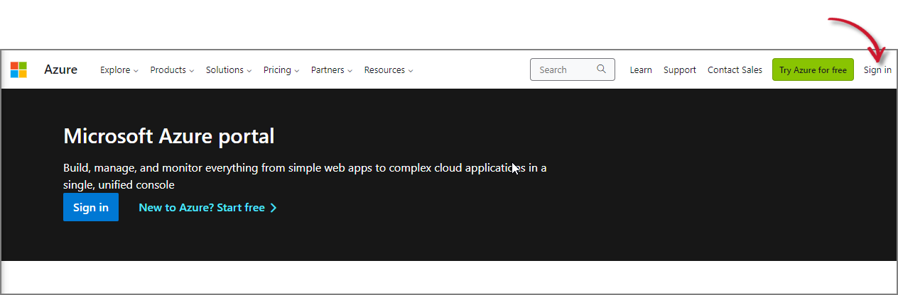The height and width of the screenshot is (295, 898).
Task: Open the Contact Sales link
Action: click(x=735, y=70)
